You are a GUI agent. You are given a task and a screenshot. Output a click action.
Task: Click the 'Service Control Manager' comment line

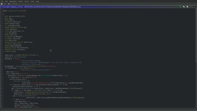tap(30, 61)
